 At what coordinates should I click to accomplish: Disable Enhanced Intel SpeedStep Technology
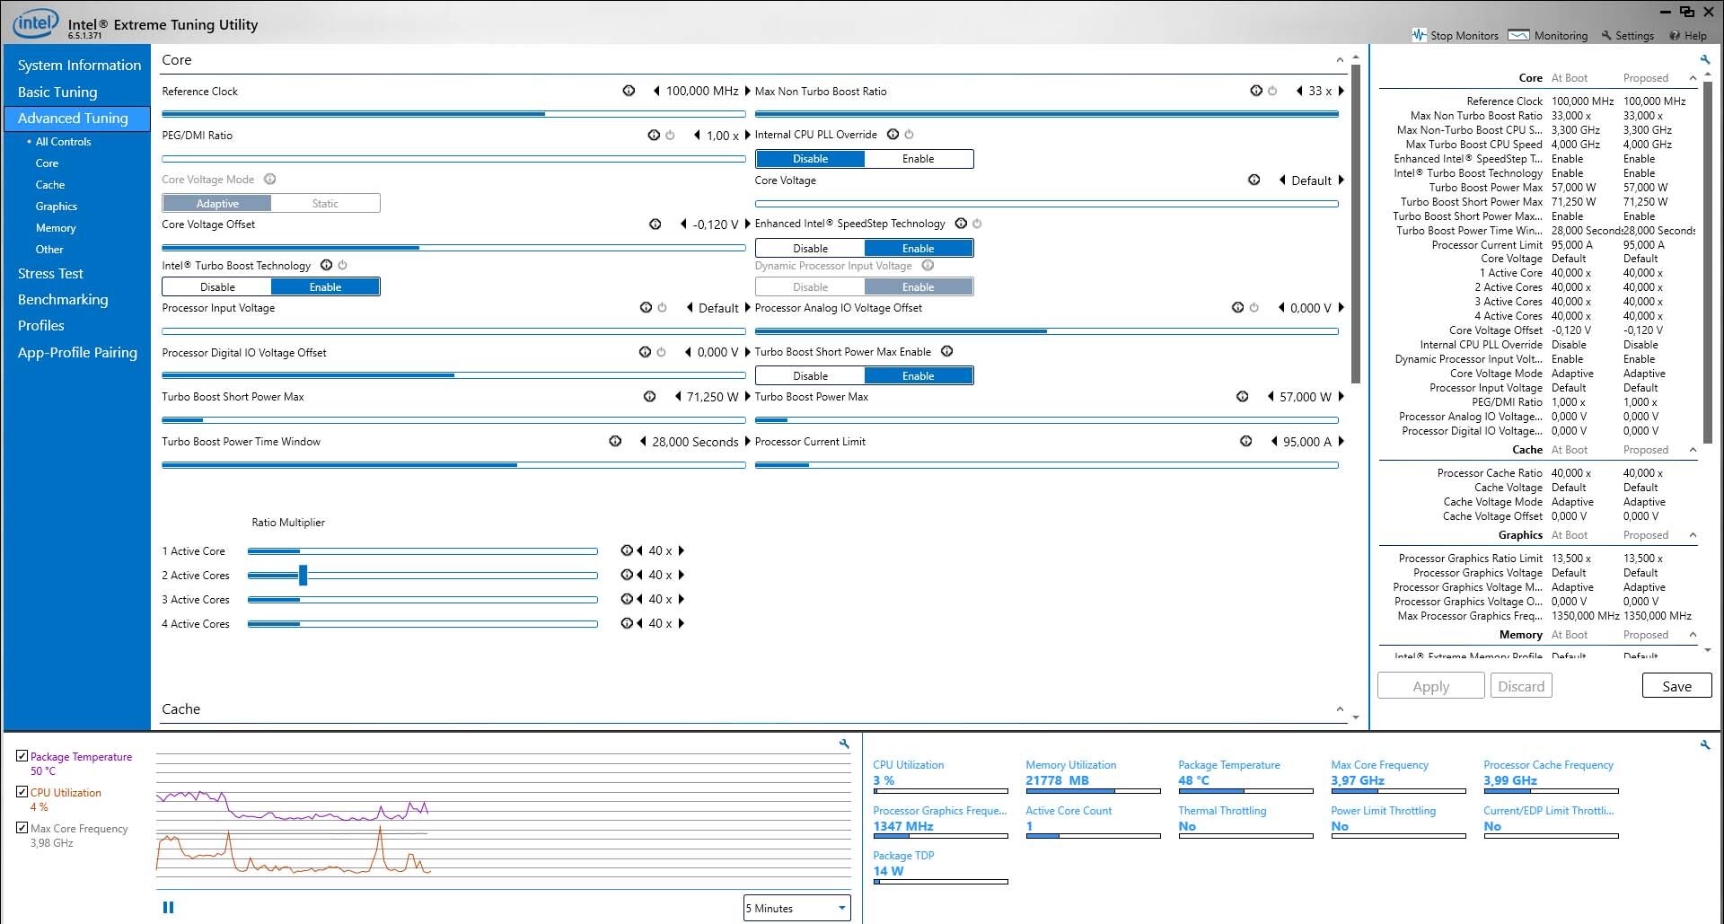(x=810, y=248)
